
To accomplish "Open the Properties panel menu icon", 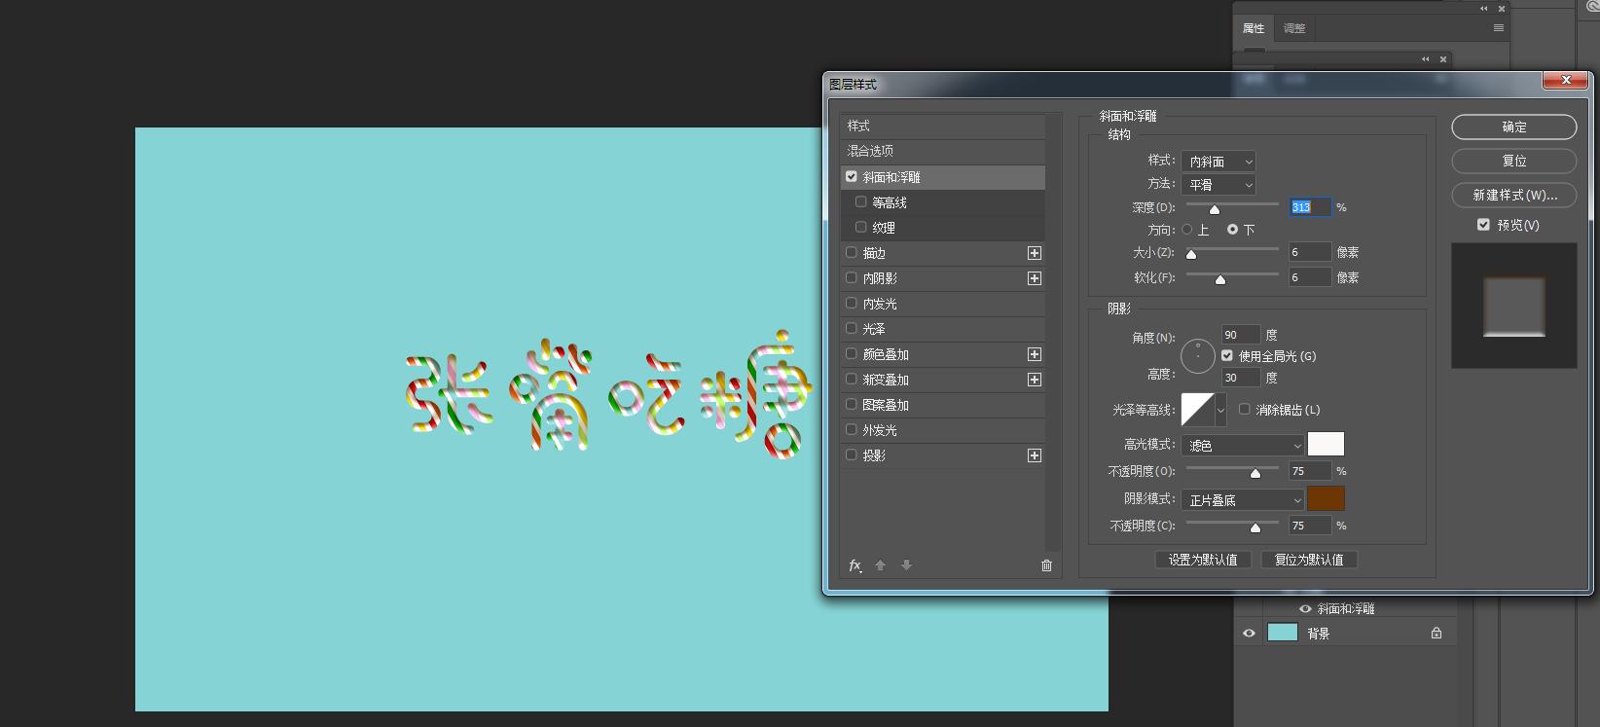I will (1499, 28).
